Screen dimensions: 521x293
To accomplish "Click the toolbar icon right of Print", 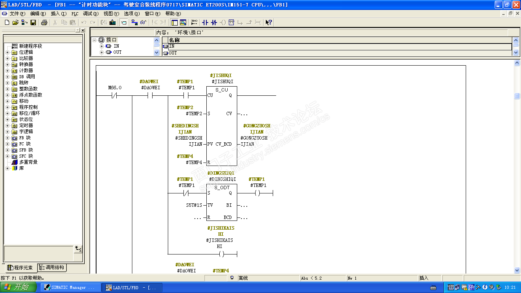I will coord(55,23).
